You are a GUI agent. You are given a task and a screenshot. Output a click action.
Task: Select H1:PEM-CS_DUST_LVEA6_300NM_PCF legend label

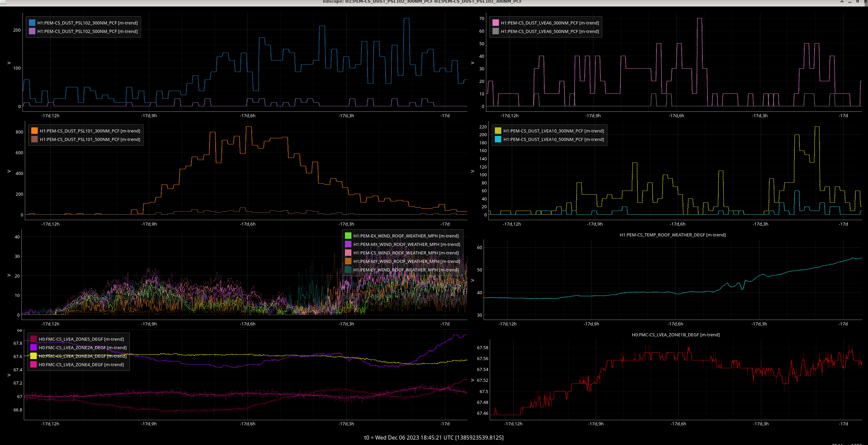[550, 23]
